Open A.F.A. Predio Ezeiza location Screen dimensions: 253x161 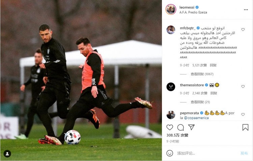click(193, 12)
